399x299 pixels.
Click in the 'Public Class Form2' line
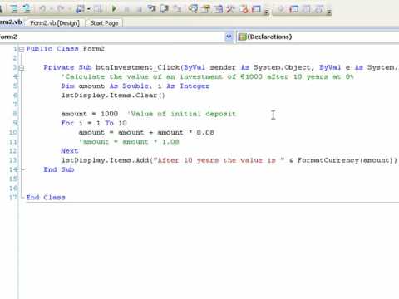point(65,49)
